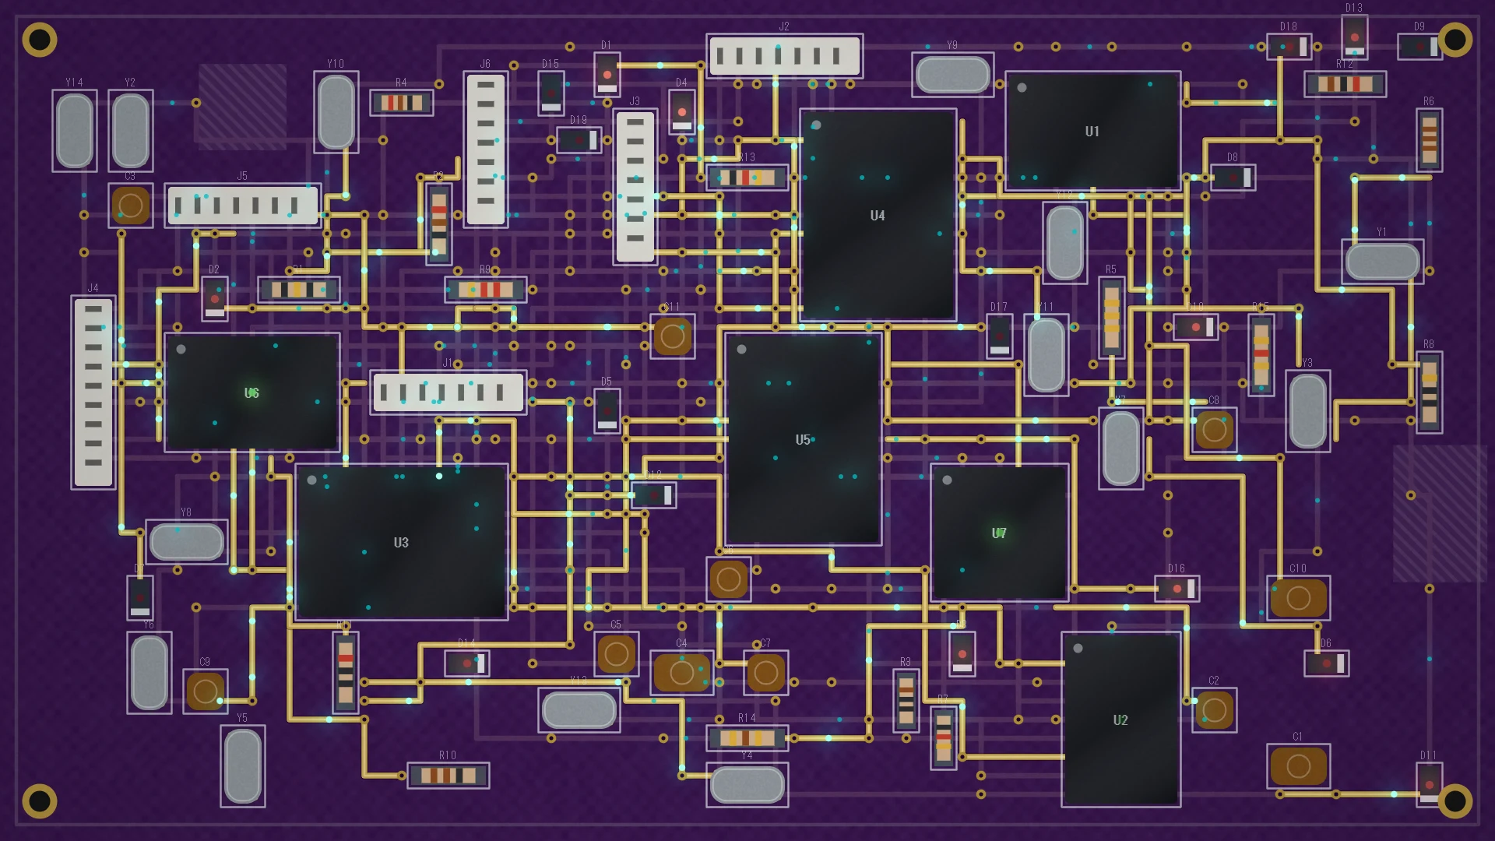1495x841 pixels.
Task: Click the U7 chip
Action: pyautogui.click(x=999, y=533)
